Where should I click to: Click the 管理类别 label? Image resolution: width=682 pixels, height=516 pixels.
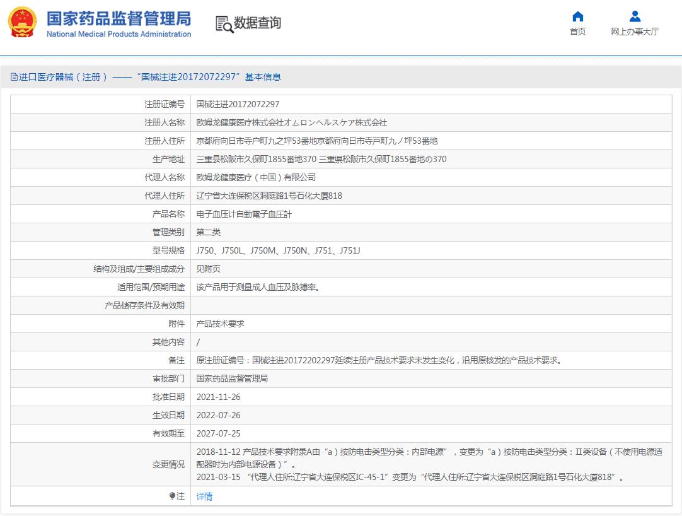pyautogui.click(x=168, y=232)
